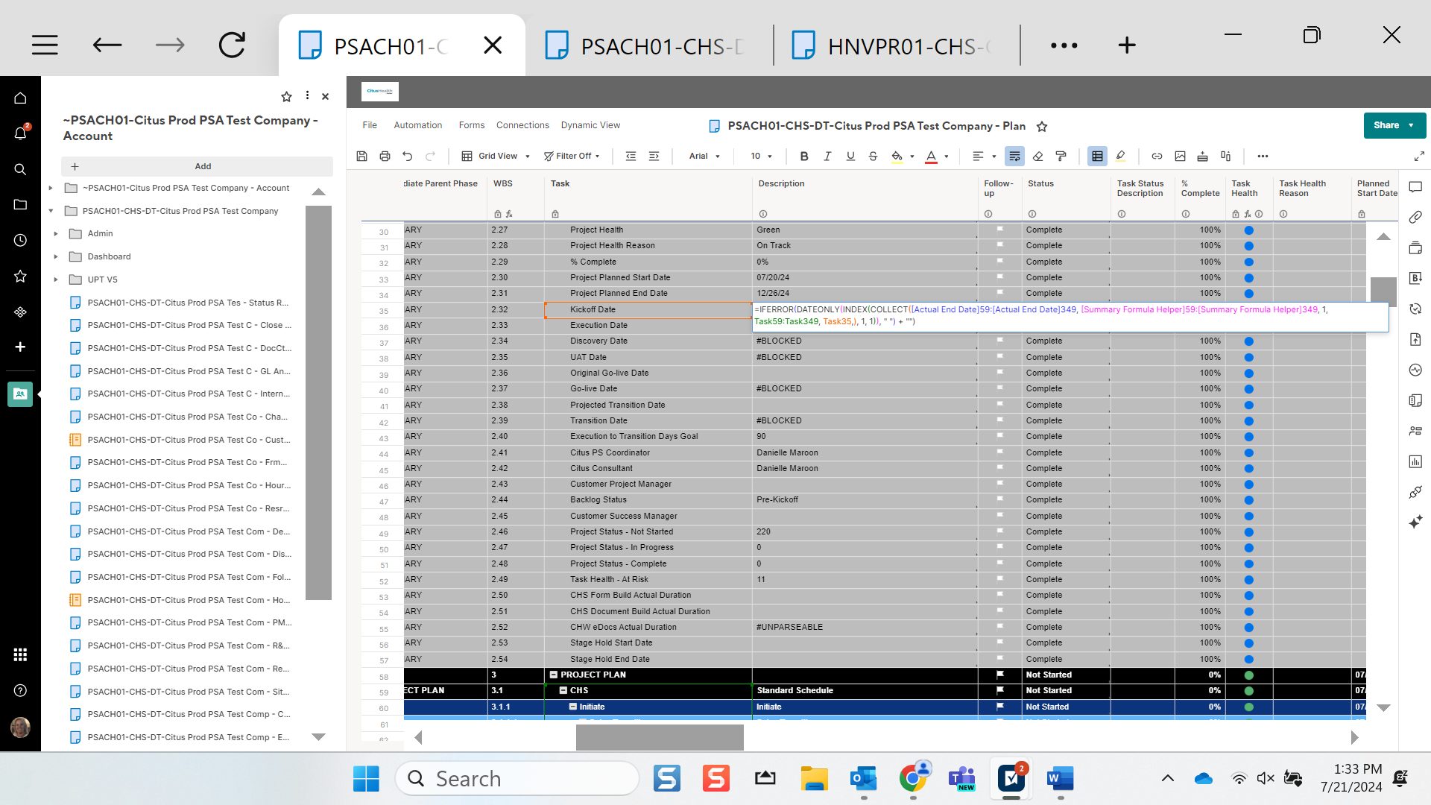Open Recents clock icon
This screenshot has width=1431, height=805.
tap(20, 240)
